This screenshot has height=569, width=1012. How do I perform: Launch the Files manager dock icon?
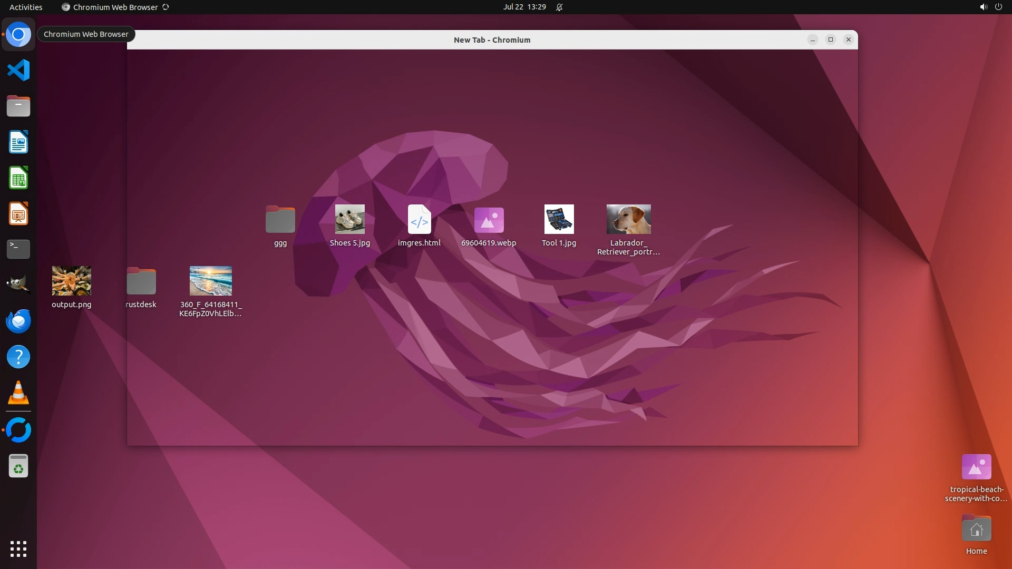tap(18, 106)
